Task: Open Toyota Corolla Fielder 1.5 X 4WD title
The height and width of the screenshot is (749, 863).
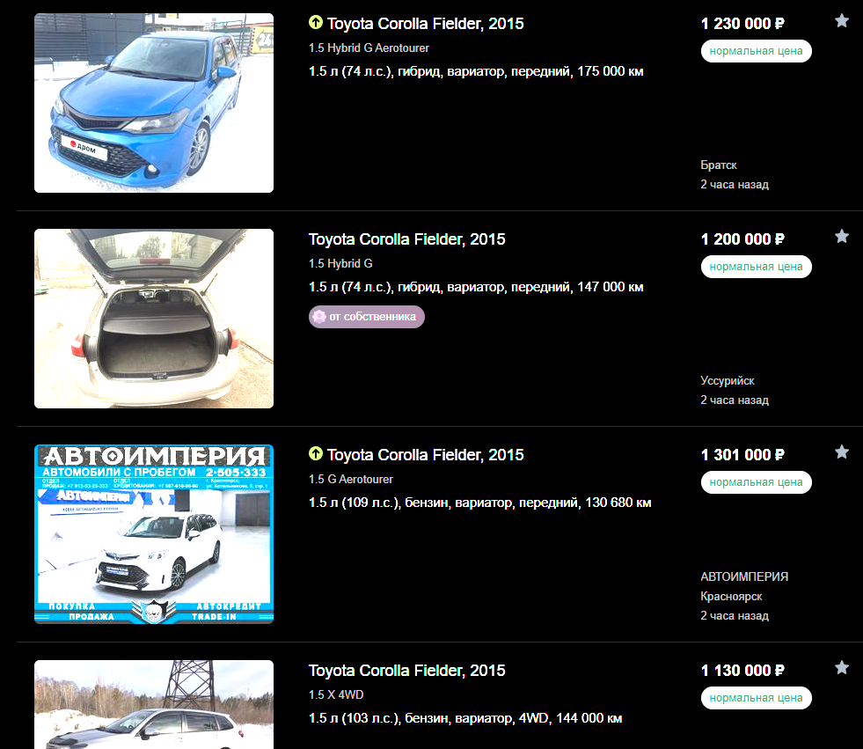Action: (406, 671)
